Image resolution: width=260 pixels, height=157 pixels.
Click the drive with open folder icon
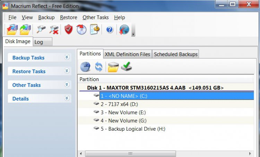tap(113, 67)
